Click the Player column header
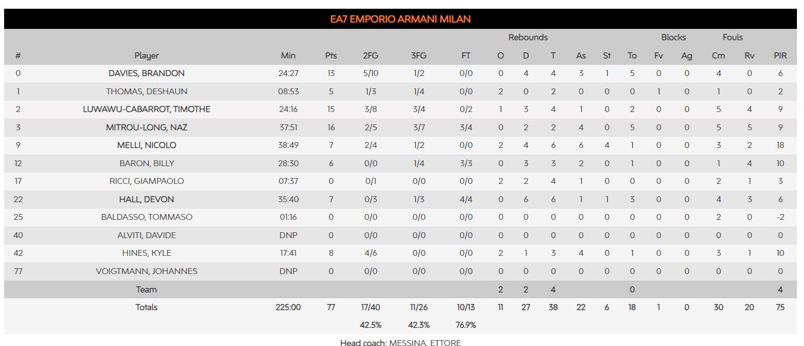 coord(146,56)
